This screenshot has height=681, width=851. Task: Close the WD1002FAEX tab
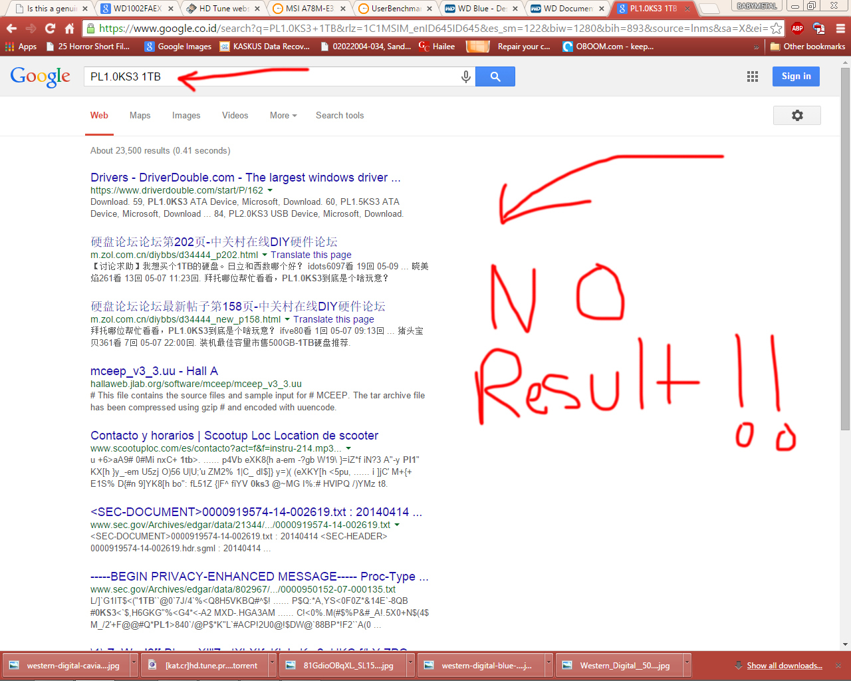171,9
